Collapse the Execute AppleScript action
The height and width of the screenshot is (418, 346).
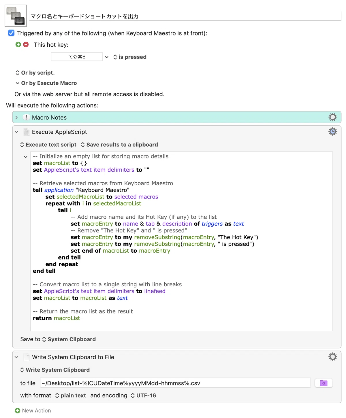[x=16, y=132]
